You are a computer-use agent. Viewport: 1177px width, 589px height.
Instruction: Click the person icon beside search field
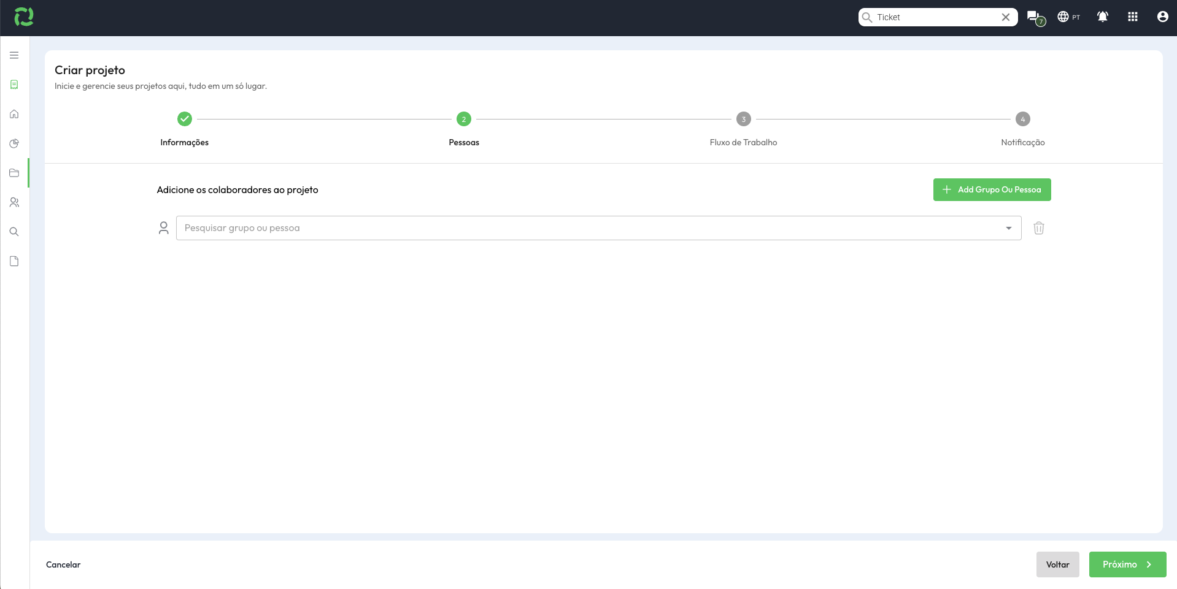pos(163,228)
